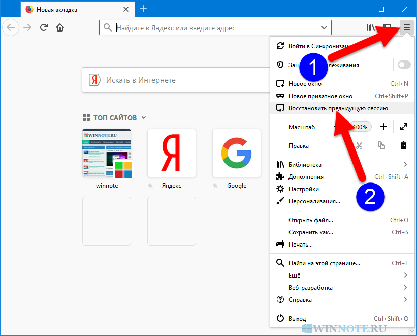Image resolution: width=417 pixels, height=336 pixels.
Task: Click the restore session icon
Action: pyautogui.click(x=280, y=108)
